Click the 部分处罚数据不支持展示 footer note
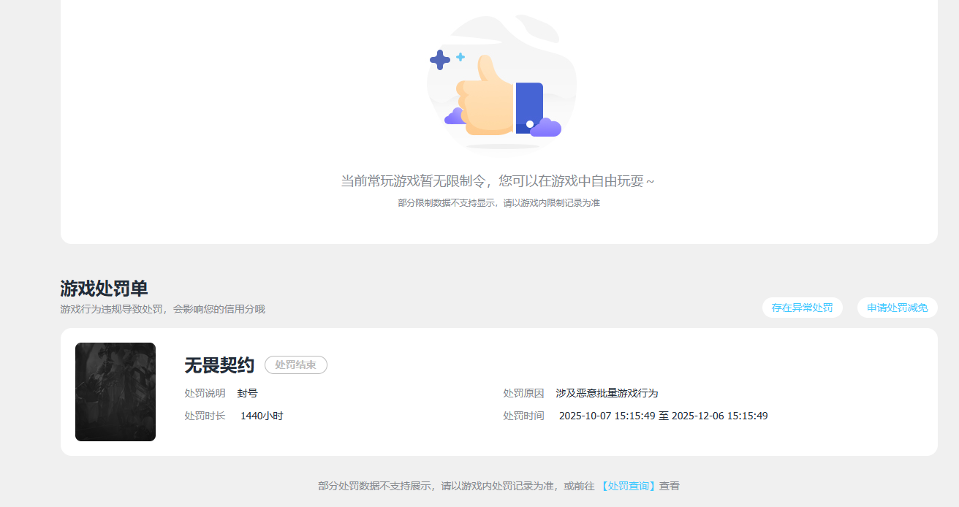The image size is (959, 507). [499, 486]
